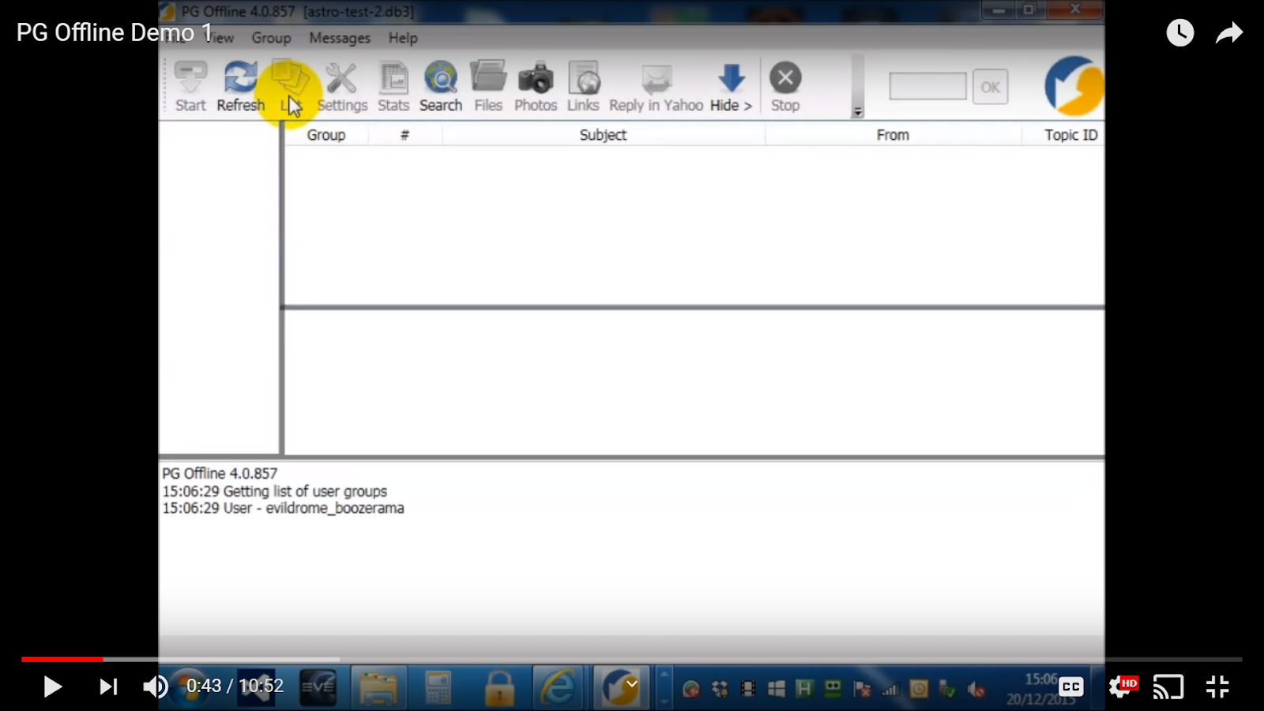1264x711 pixels.
Task: Open the Stats toolbar icon
Action: click(x=393, y=86)
